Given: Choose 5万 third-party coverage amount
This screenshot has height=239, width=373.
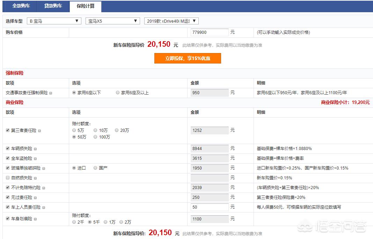Looking at the screenshot, I should point(74,130).
